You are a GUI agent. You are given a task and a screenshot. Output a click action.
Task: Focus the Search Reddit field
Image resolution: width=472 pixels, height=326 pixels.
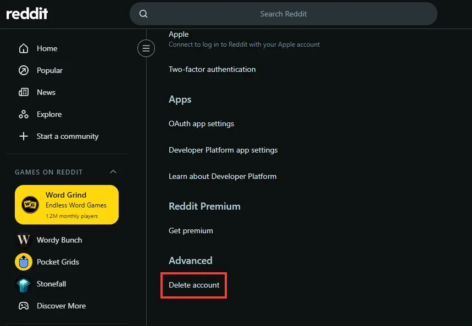[x=284, y=14]
